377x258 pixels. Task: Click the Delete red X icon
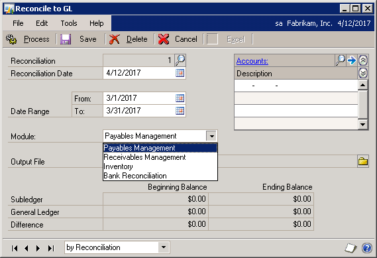pos(115,39)
